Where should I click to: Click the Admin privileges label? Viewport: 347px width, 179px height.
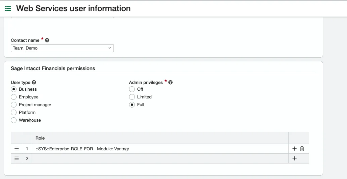click(x=146, y=83)
